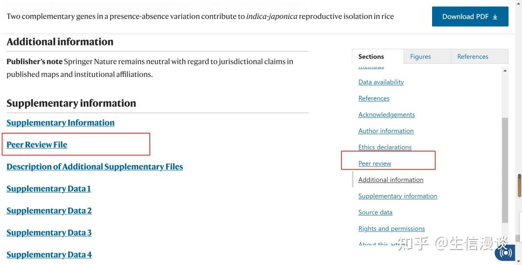Open the Supplementary Data 3 link
Image resolution: width=522 pixels, height=265 pixels.
(x=49, y=233)
